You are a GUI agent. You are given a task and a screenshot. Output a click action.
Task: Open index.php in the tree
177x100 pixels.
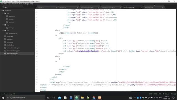[x=10, y=39]
